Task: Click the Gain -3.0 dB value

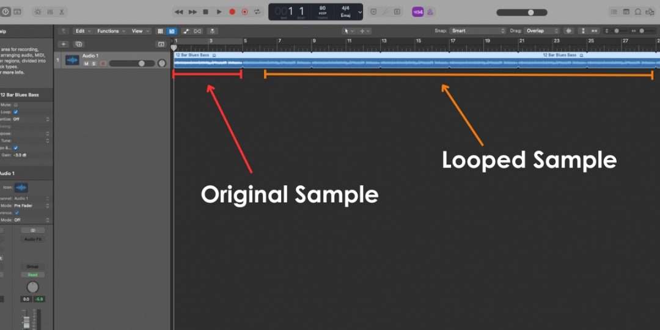Action: coord(21,155)
